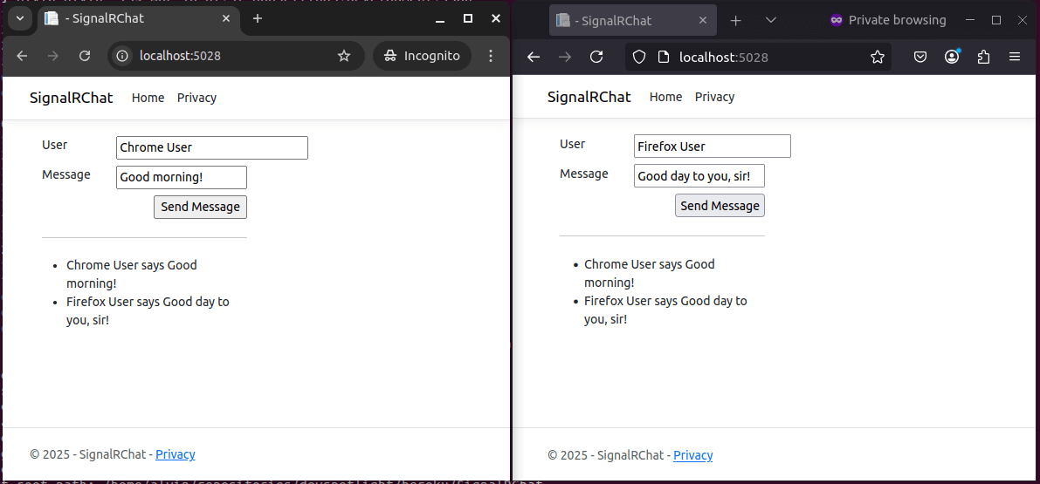Open the Home nav link in Firefox
The width and height of the screenshot is (1040, 484).
click(x=666, y=97)
